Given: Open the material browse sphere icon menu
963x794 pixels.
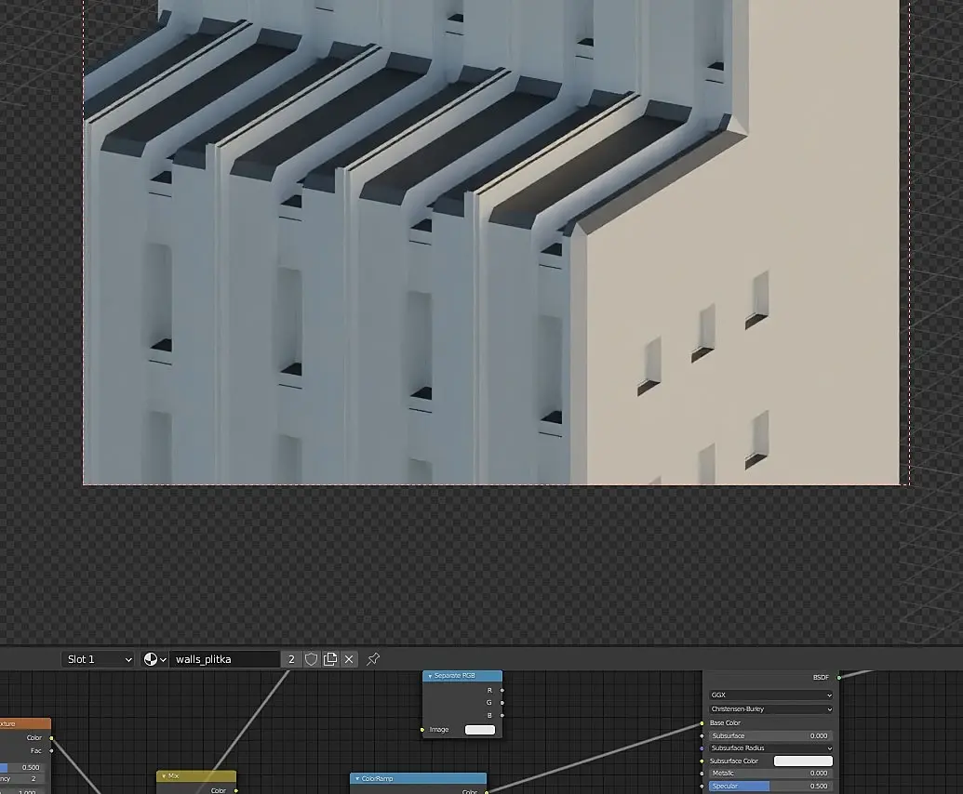Looking at the screenshot, I should 154,659.
